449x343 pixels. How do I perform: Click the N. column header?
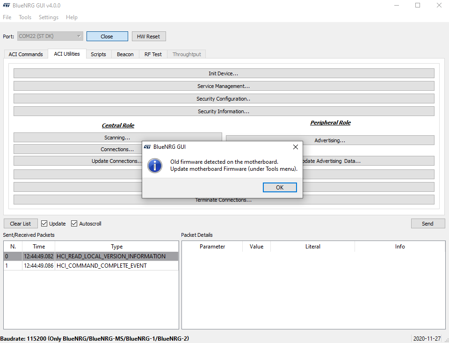[13, 247]
